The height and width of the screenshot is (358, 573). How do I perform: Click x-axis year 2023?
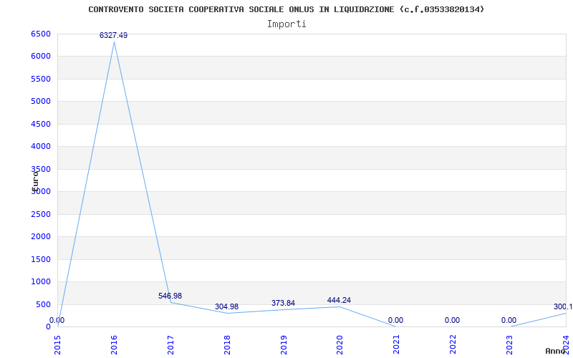509,344
